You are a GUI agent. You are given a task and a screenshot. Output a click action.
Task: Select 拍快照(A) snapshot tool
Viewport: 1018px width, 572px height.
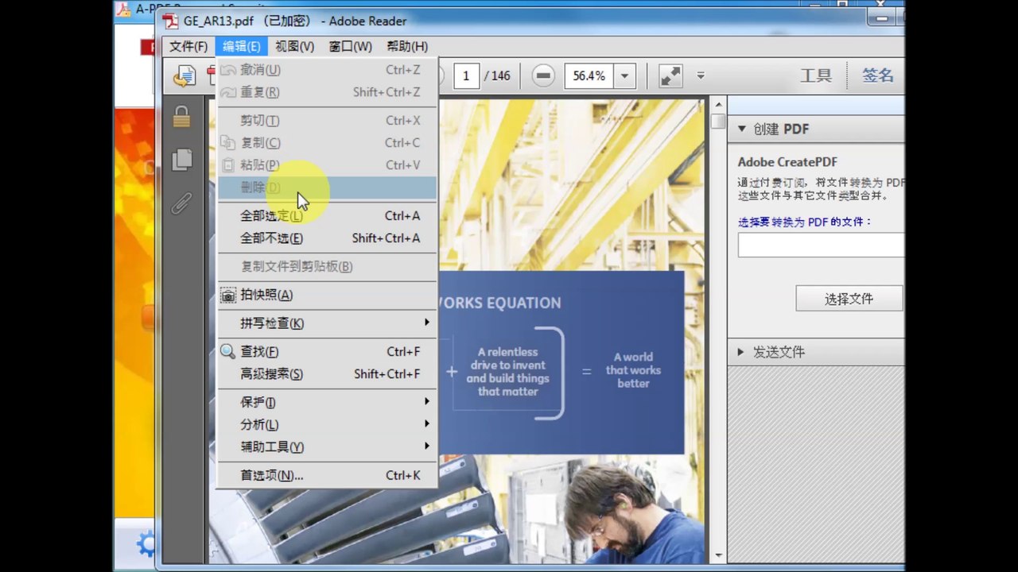(x=327, y=295)
